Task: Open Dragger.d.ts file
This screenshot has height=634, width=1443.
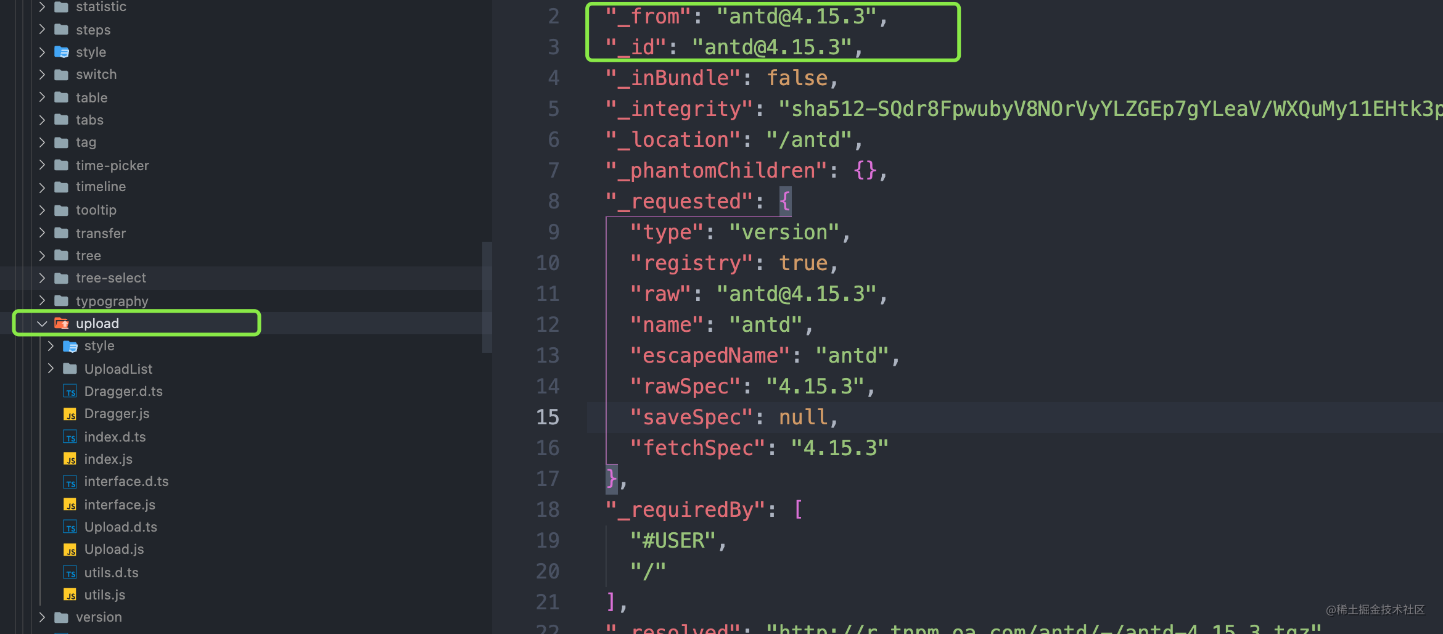Action: pyautogui.click(x=123, y=392)
